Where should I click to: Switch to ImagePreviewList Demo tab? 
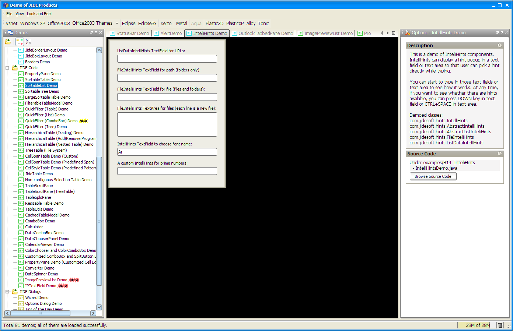coord(325,33)
